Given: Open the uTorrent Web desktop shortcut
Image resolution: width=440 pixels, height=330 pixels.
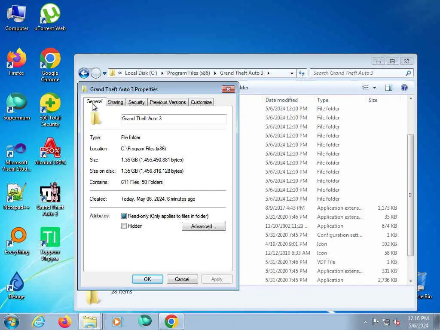Looking at the screenshot, I should (50, 17).
